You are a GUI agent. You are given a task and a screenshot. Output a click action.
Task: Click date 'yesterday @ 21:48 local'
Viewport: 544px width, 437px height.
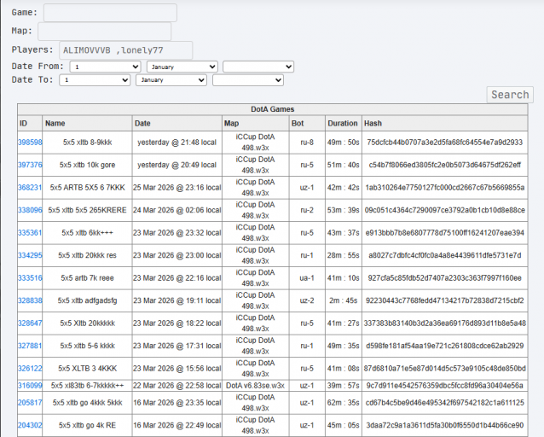pyautogui.click(x=177, y=142)
